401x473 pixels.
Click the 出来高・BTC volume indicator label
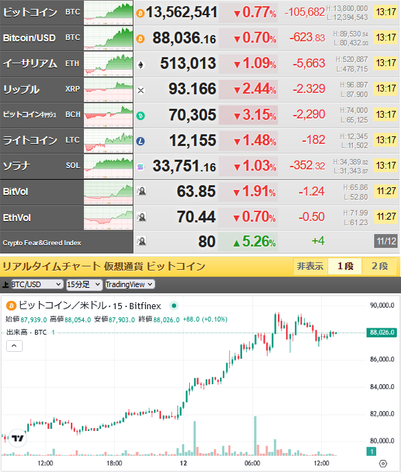pos(27,333)
